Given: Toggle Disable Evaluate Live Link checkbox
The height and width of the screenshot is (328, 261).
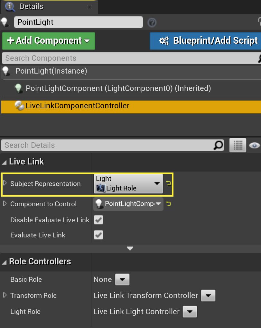Looking at the screenshot, I should [x=98, y=220].
